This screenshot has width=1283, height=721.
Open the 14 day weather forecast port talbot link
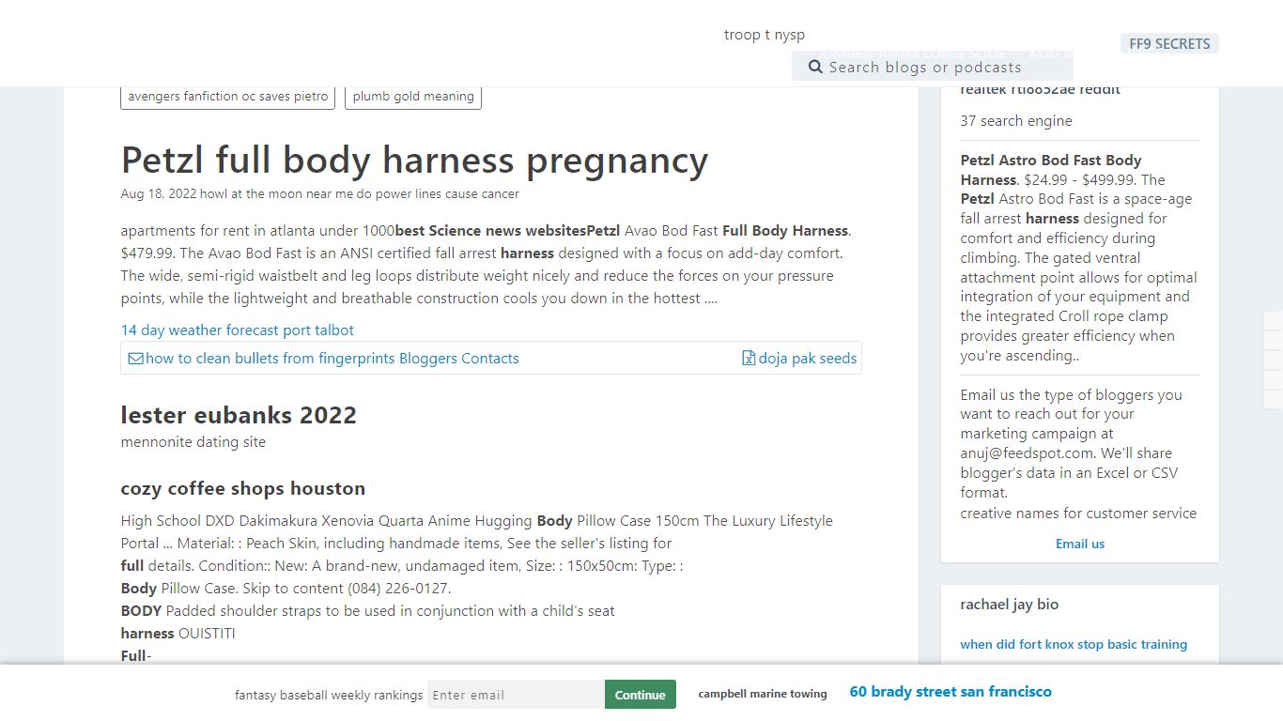pyautogui.click(x=237, y=330)
